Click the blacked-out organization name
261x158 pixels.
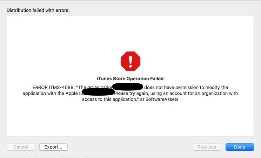point(128,87)
